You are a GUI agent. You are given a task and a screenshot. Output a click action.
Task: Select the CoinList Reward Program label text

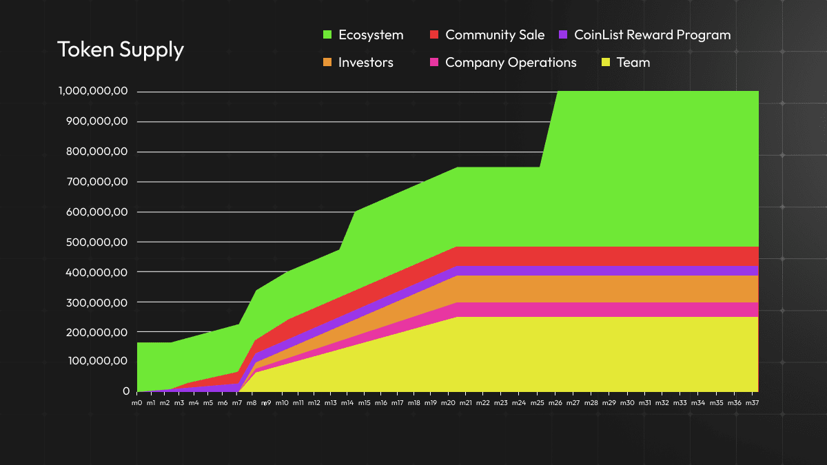pos(652,34)
